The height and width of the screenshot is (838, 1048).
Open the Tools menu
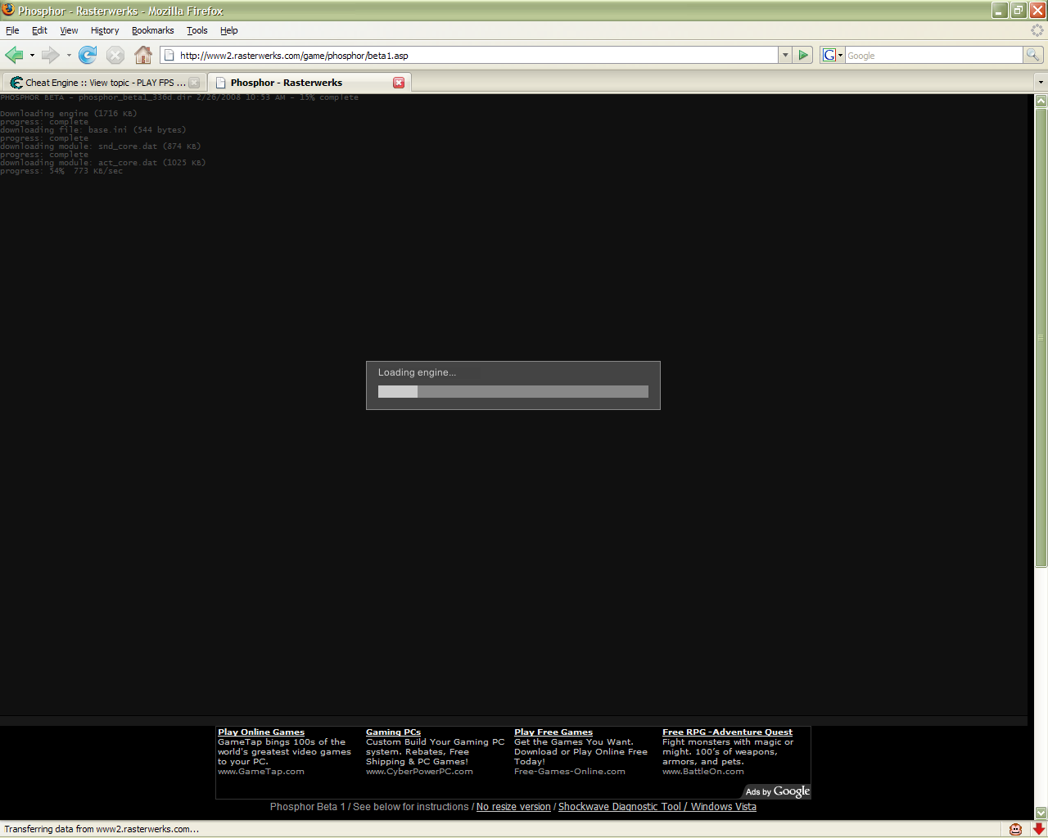pos(197,30)
